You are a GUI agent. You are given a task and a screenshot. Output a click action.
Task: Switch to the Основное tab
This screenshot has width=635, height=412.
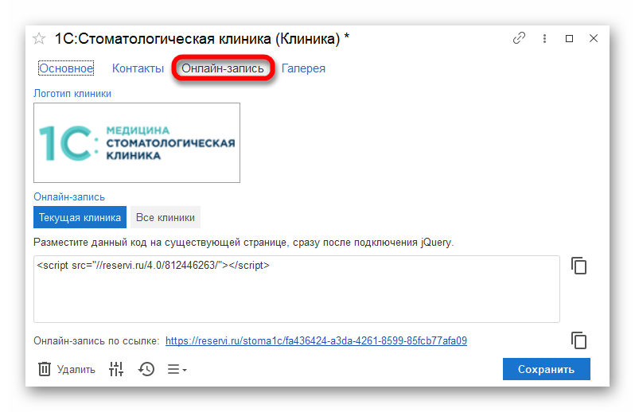(x=66, y=68)
